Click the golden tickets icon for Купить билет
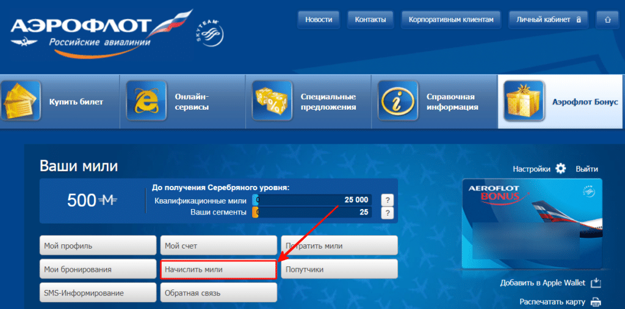The height and width of the screenshot is (309, 625). (20, 101)
